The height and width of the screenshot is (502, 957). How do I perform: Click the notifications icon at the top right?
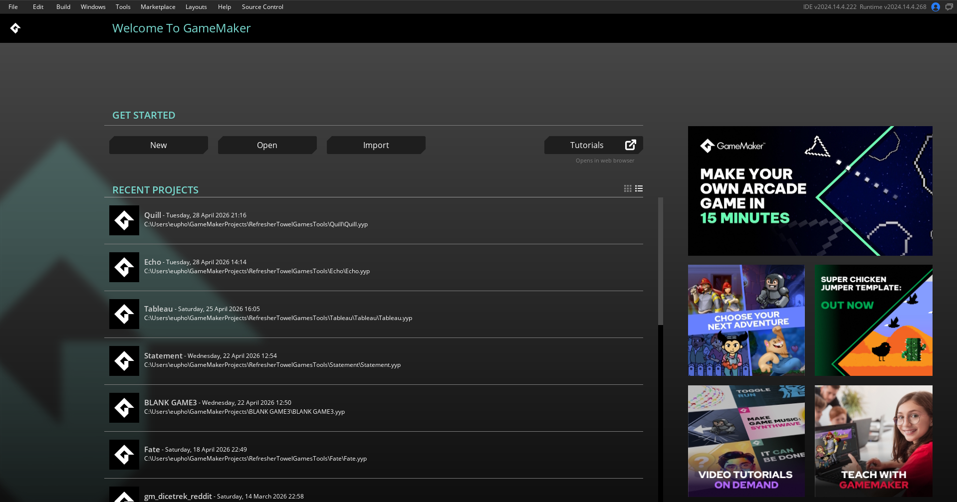coord(949,7)
